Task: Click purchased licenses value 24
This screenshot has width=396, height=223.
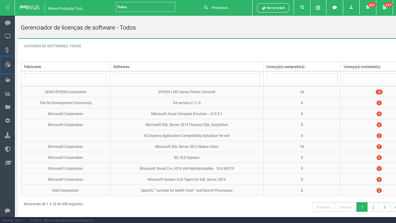Action: point(302,92)
